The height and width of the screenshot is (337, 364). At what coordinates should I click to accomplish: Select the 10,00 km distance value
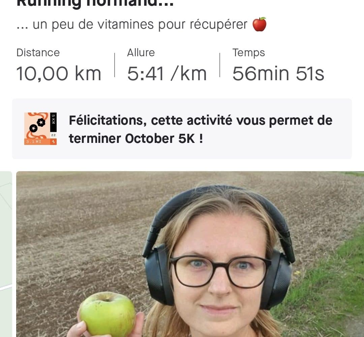[x=59, y=74]
